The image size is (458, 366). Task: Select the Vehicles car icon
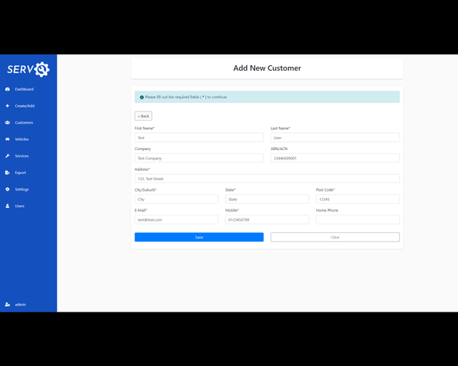tap(7, 139)
